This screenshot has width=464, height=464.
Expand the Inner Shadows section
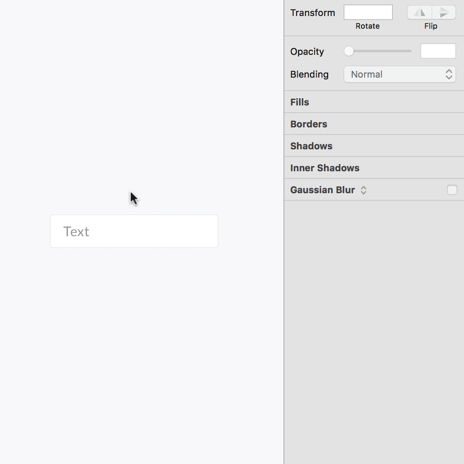324,167
